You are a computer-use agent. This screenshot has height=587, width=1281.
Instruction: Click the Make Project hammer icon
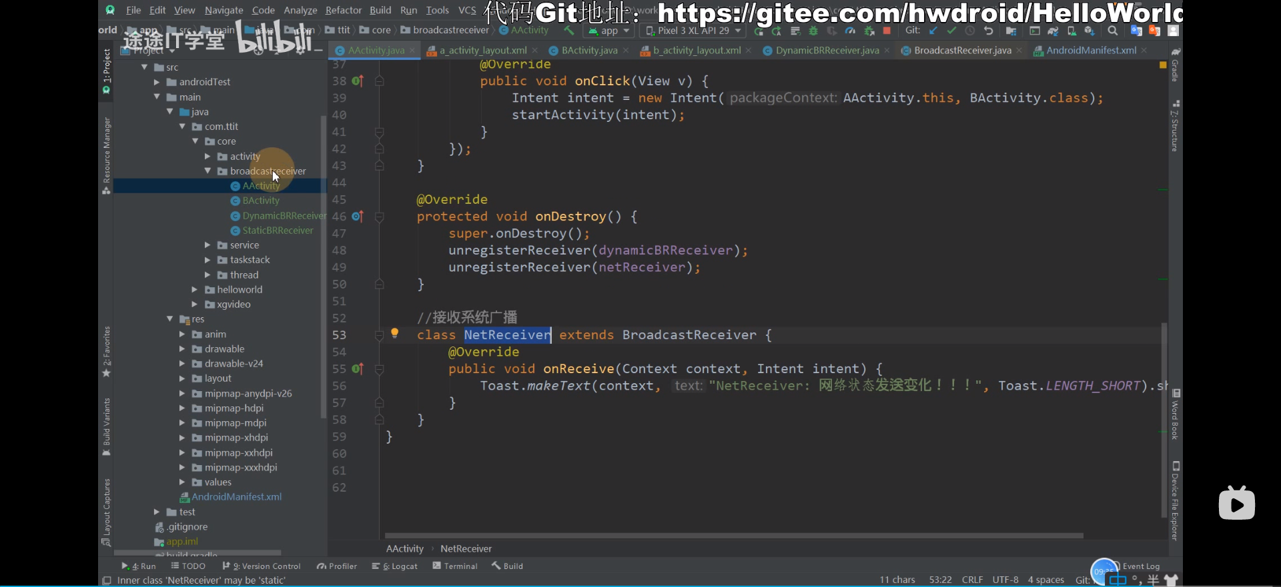pos(569,31)
